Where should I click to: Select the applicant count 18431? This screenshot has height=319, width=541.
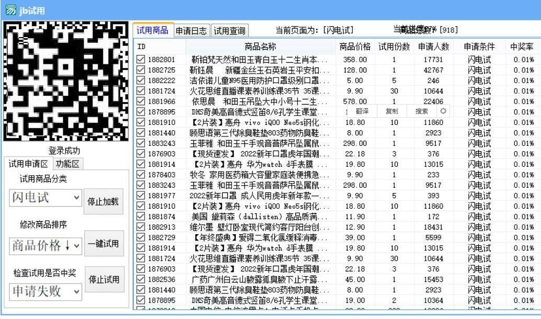coord(433,227)
